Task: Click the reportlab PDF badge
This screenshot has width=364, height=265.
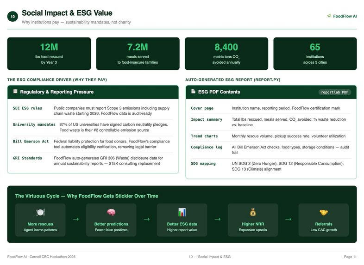Action: [334, 92]
